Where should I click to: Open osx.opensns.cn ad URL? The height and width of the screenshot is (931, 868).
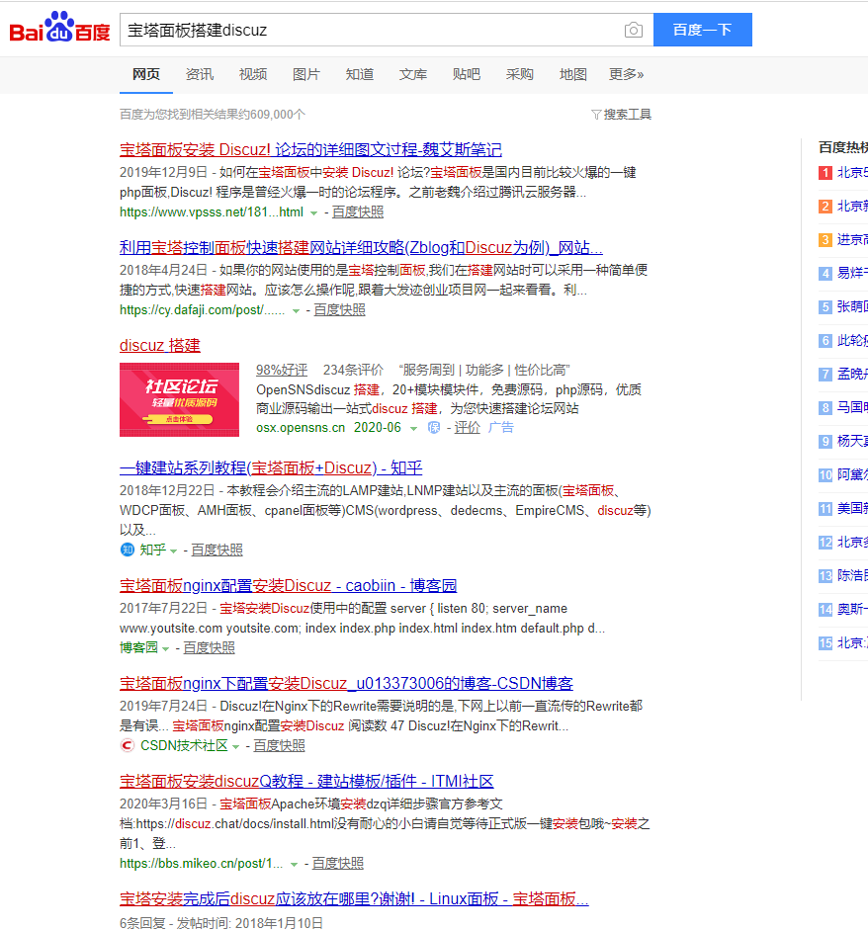point(301,428)
